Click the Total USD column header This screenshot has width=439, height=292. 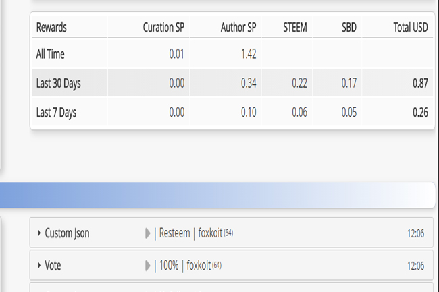coord(411,28)
